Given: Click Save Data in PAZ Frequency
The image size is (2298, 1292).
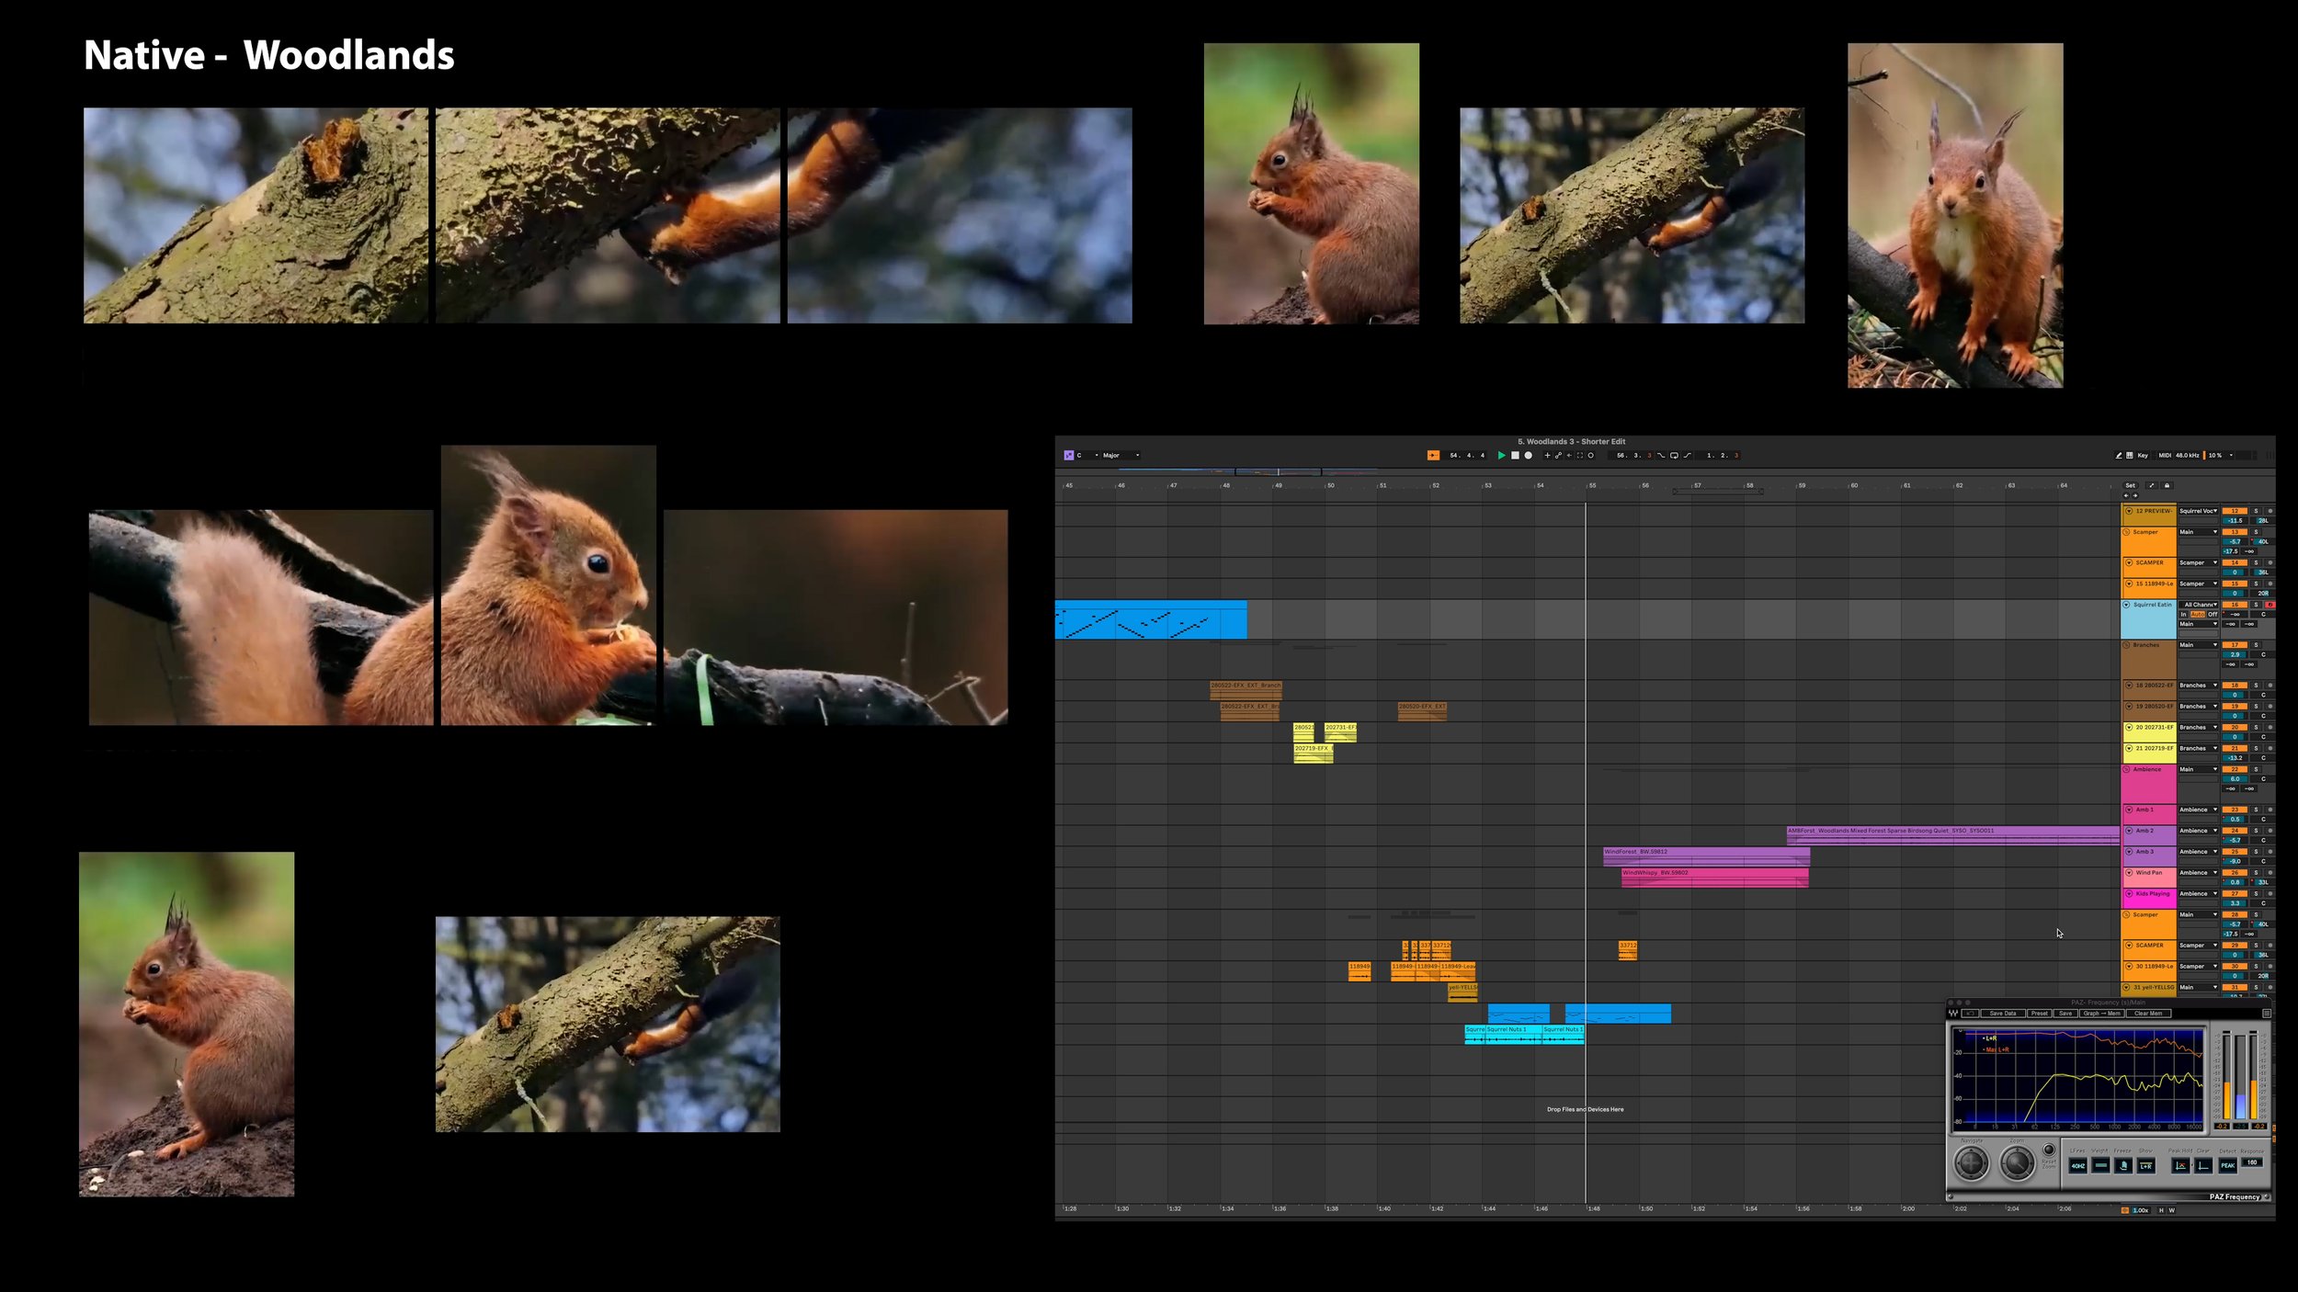Looking at the screenshot, I should point(2002,1014).
